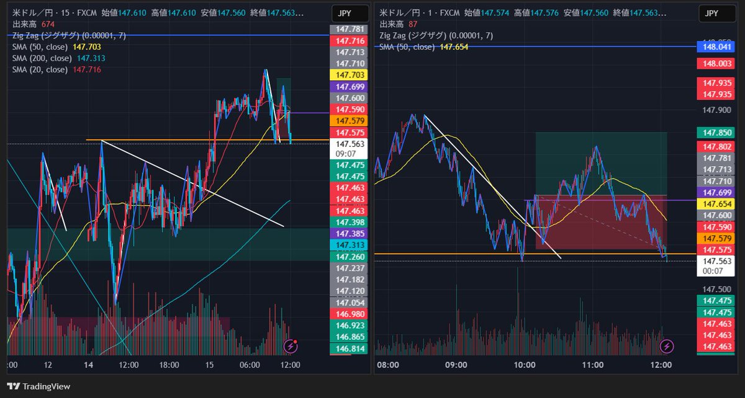The height and width of the screenshot is (398, 745).
Task: Click the 09:00 time label on right chart
Action: [x=456, y=365]
